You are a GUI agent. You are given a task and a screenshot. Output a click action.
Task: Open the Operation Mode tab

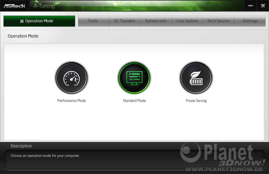click(39, 21)
